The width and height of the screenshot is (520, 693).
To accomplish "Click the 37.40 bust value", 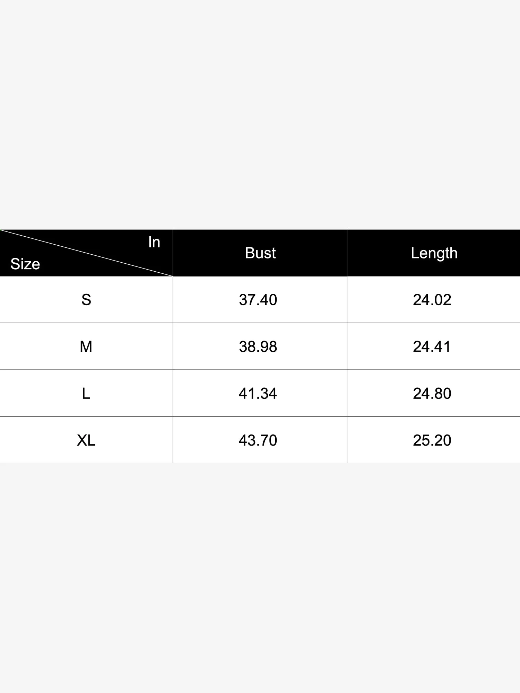I will pos(258,300).
